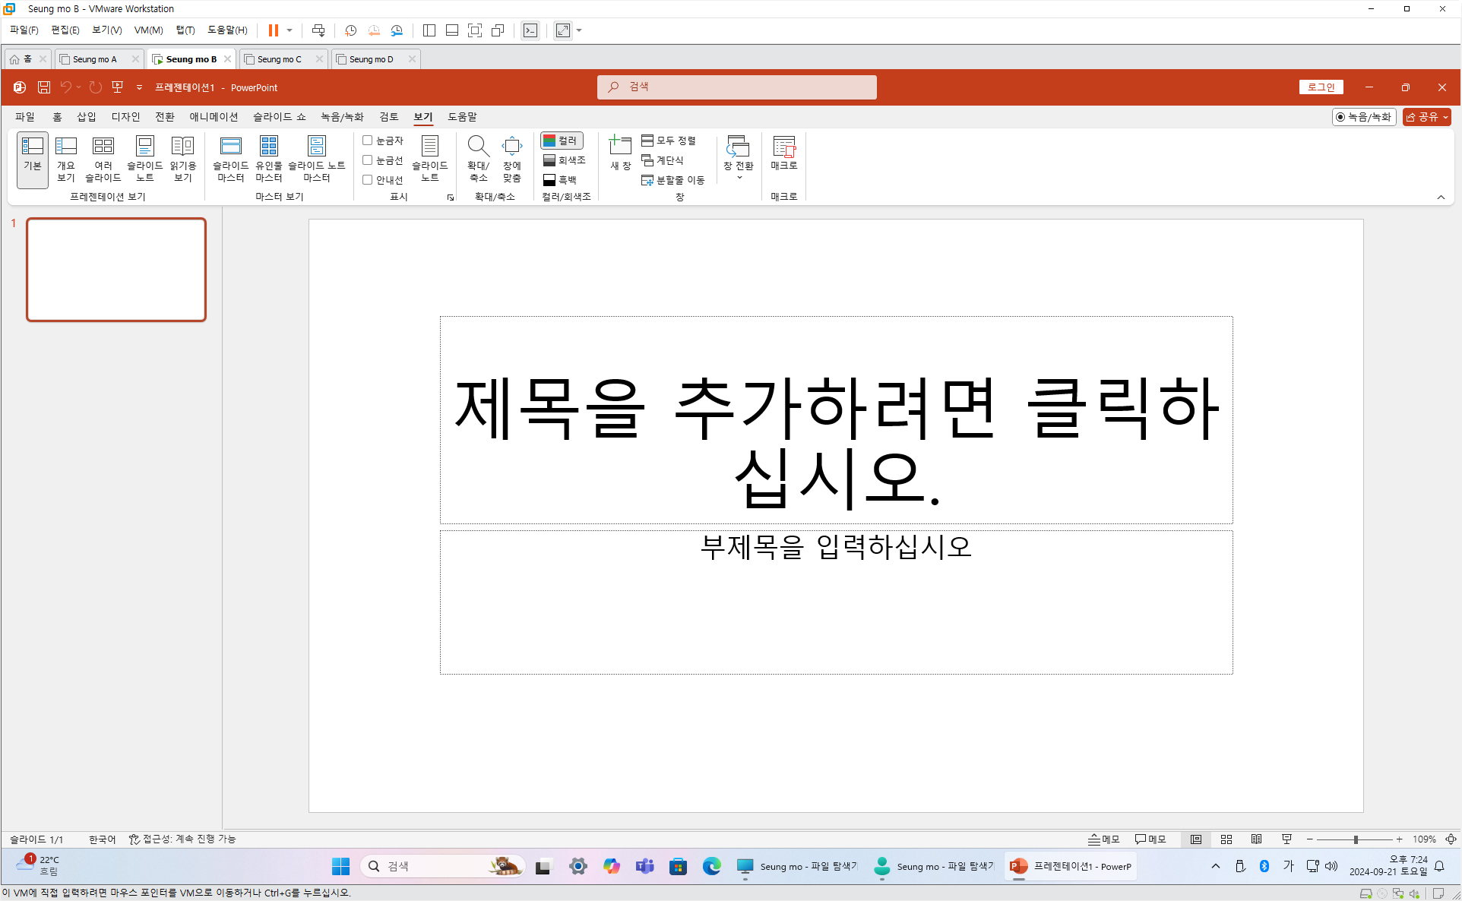Open the Animations (애니메이션) ribbon tab
Image resolution: width=1462 pixels, height=901 pixels.
tap(214, 117)
